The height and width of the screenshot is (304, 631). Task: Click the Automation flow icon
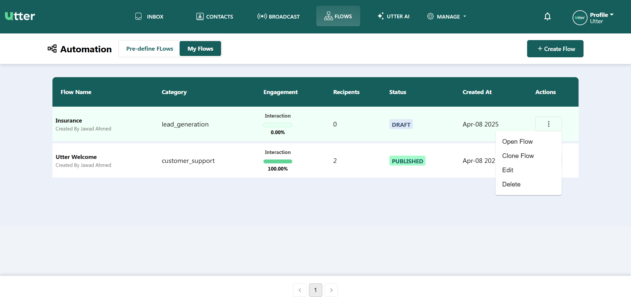(x=52, y=49)
